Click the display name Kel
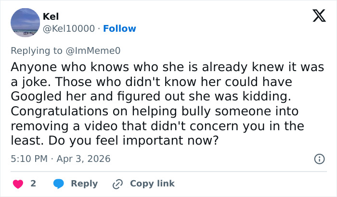The width and height of the screenshot is (337, 197). [51, 16]
